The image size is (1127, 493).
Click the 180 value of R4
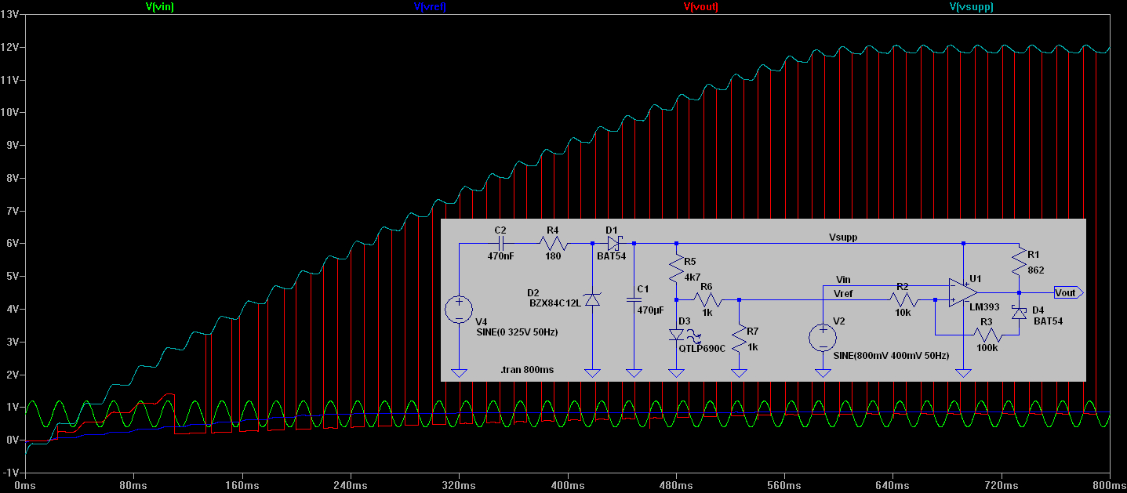point(553,256)
